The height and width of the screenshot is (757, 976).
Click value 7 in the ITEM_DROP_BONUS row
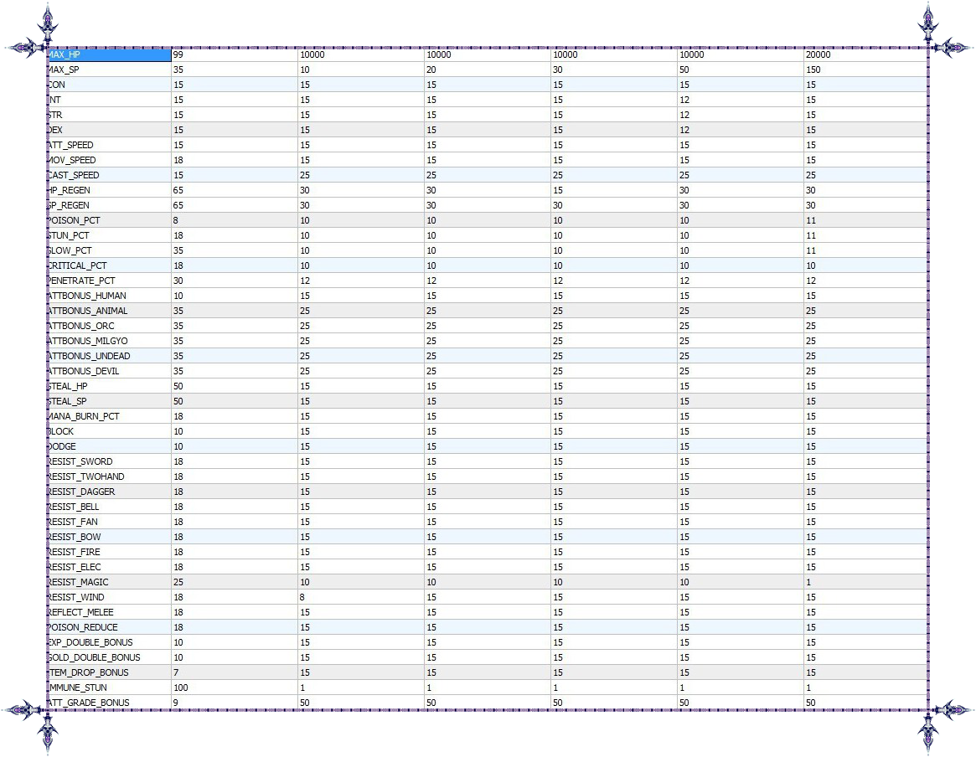click(x=176, y=673)
